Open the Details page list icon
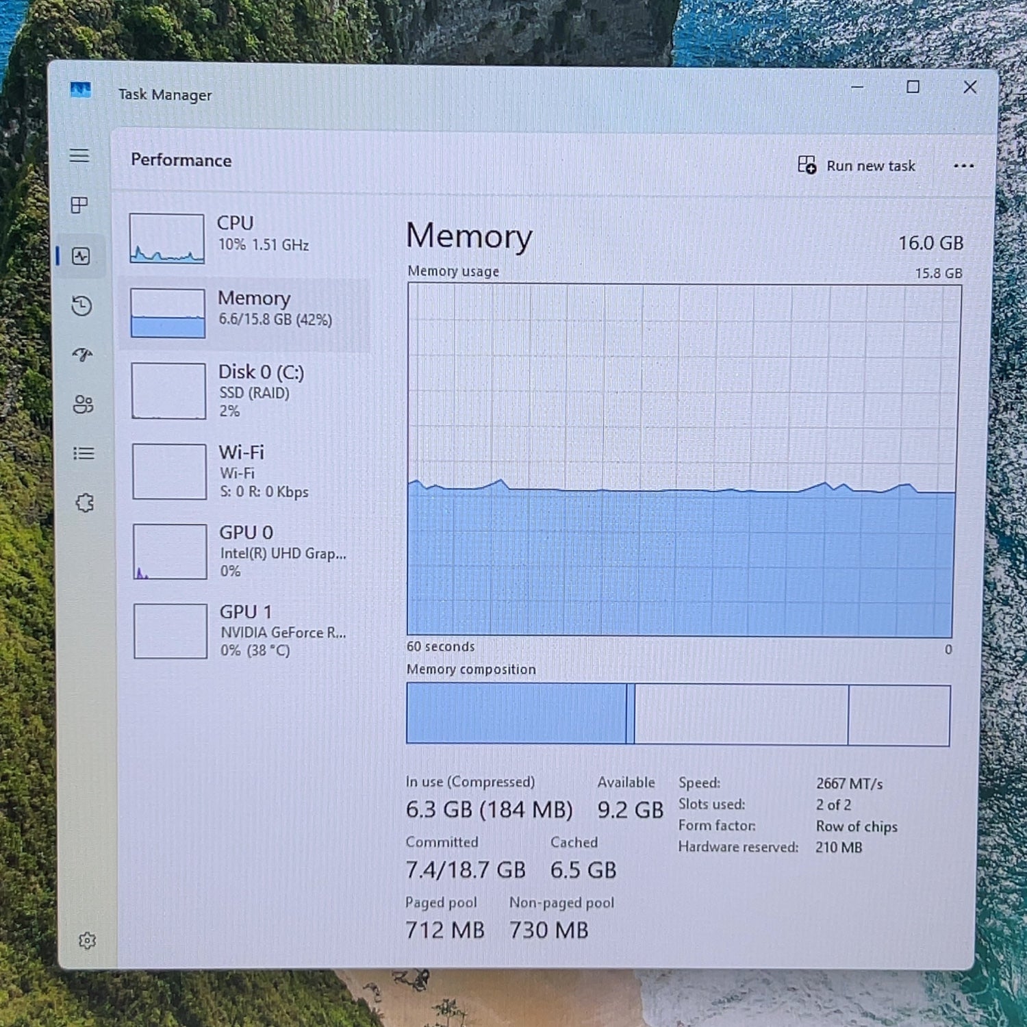The width and height of the screenshot is (1027, 1027). click(x=84, y=453)
